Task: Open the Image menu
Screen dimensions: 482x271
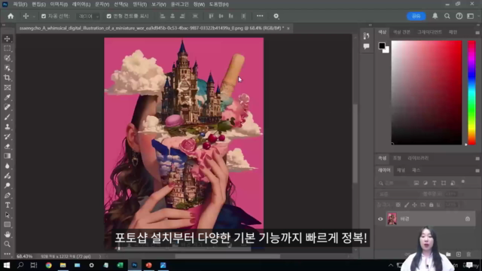Action: 59,5
